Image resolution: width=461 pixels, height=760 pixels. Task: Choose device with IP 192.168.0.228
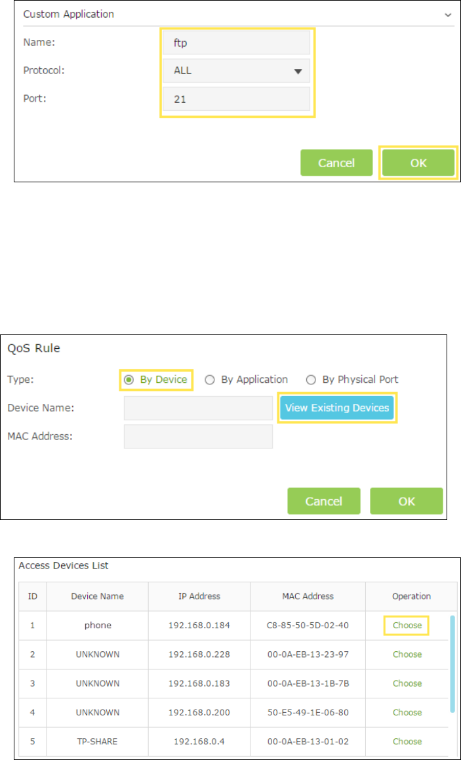click(x=407, y=654)
